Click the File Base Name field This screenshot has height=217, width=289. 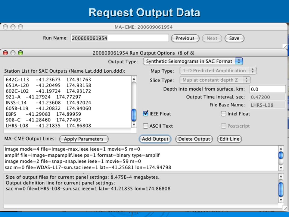pyautogui.click(x=267, y=105)
